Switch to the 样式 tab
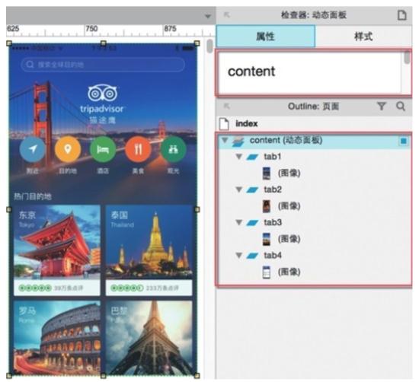Viewport: 419px width, 382px height. pyautogui.click(x=363, y=37)
